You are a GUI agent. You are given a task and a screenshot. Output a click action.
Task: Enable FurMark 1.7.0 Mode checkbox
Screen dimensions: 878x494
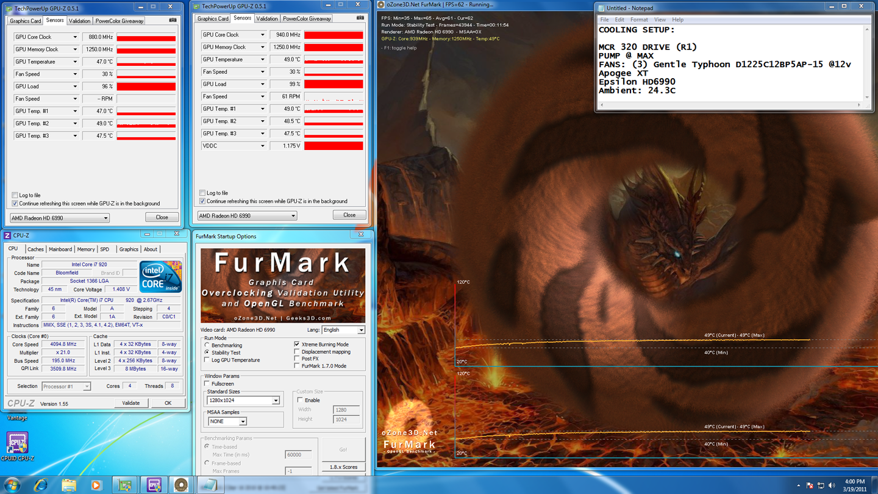pos(297,366)
